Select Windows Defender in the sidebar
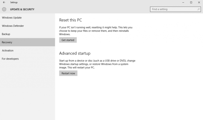This screenshot has width=203, height=120. tap(13, 26)
